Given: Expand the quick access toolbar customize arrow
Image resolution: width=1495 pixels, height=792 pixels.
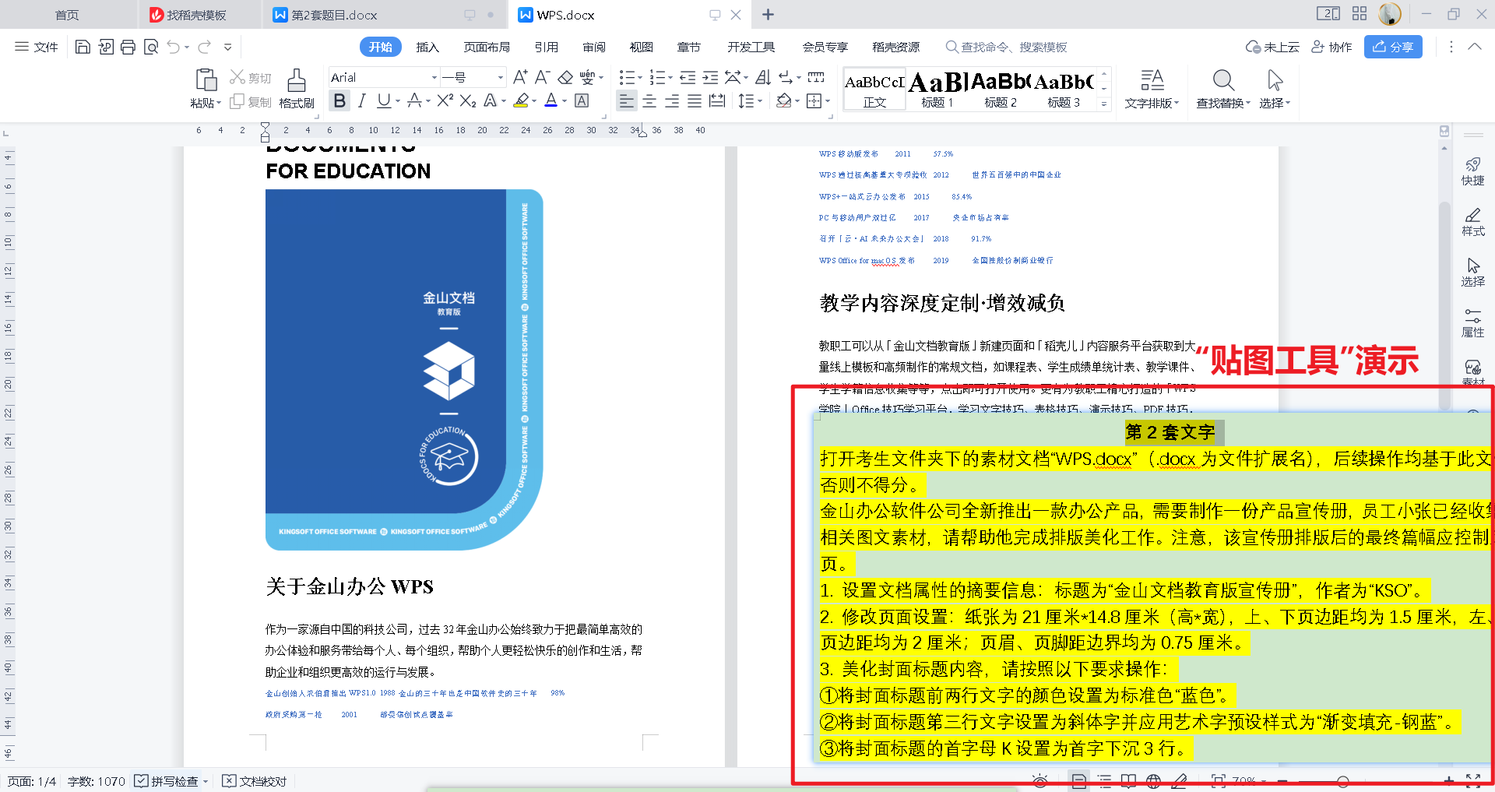Looking at the screenshot, I should [x=227, y=47].
